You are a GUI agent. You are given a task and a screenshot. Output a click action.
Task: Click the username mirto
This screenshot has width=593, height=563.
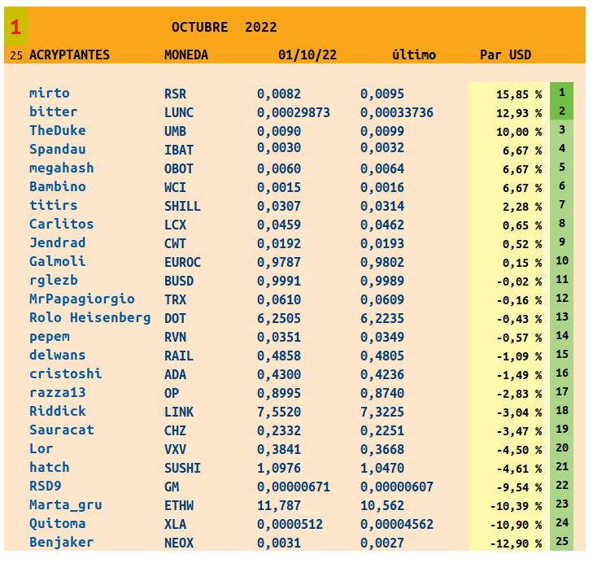click(x=50, y=94)
